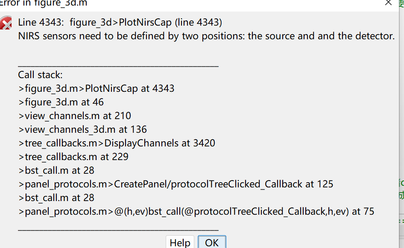This screenshot has width=404, height=248.
Task: Click the separator line above 'Call stack:'
Action: [118, 66]
